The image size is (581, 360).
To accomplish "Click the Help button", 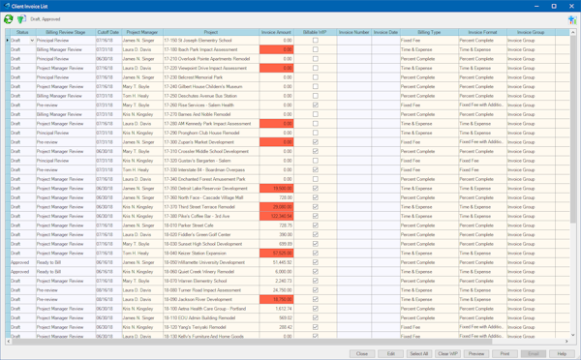I will point(562,353).
